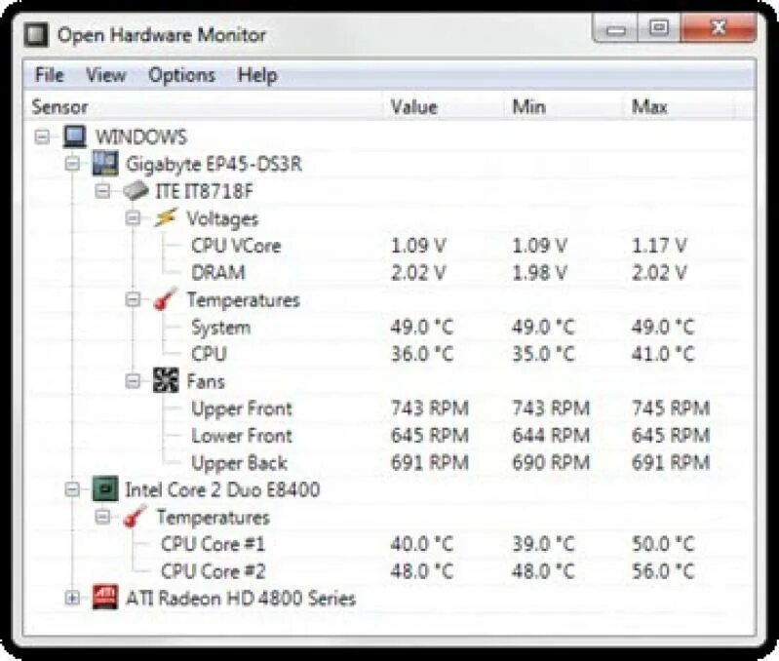Click the CPU Core #1 max value 50.0 °C
Screen dimensions: 779x661
[x=663, y=544]
